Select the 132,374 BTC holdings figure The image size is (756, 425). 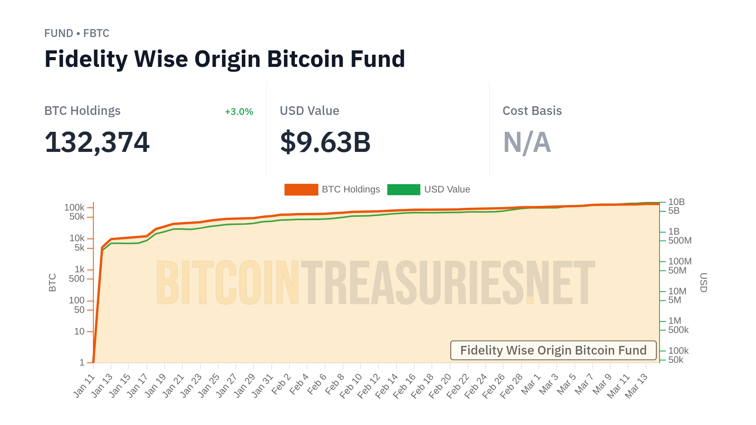pyautogui.click(x=97, y=142)
